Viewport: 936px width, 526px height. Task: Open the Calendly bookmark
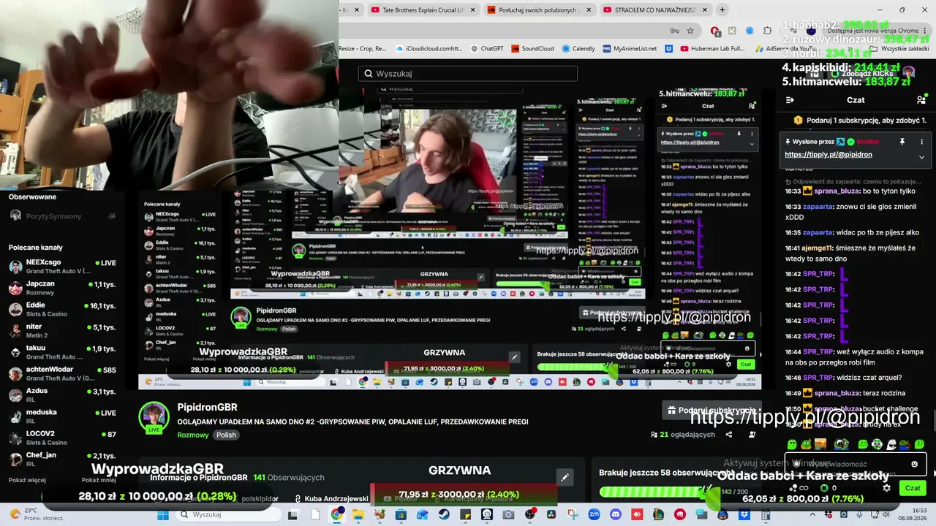(578, 49)
